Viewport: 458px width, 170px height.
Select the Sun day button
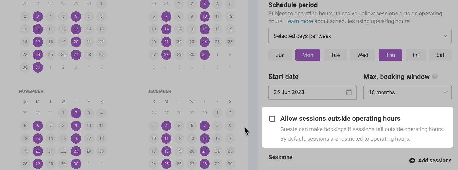280,55
